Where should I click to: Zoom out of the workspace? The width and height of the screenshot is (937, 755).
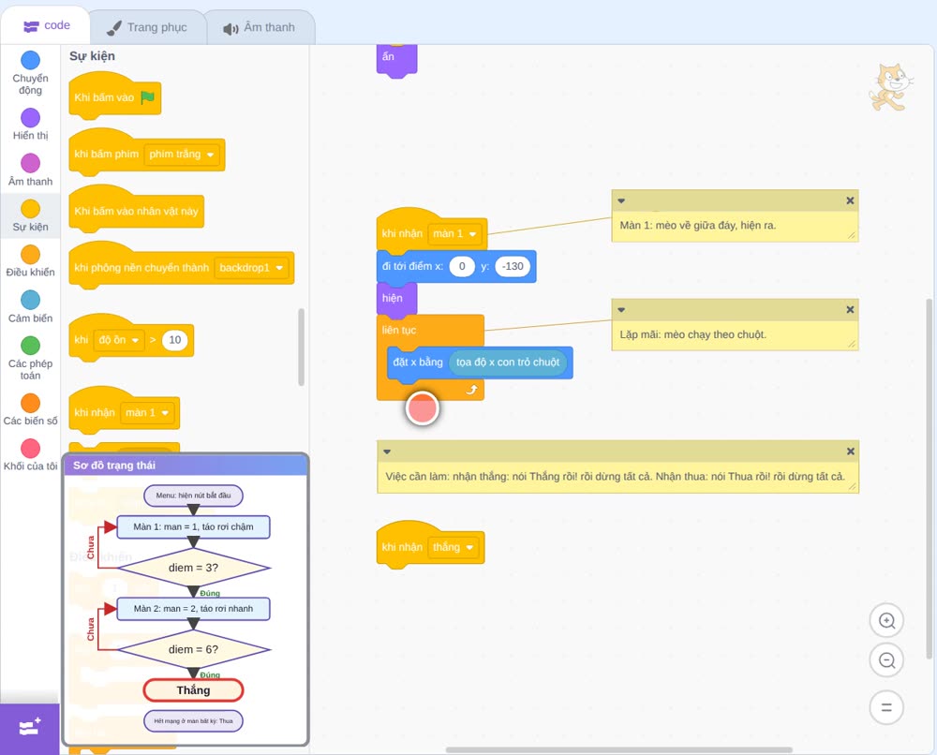pyautogui.click(x=886, y=660)
